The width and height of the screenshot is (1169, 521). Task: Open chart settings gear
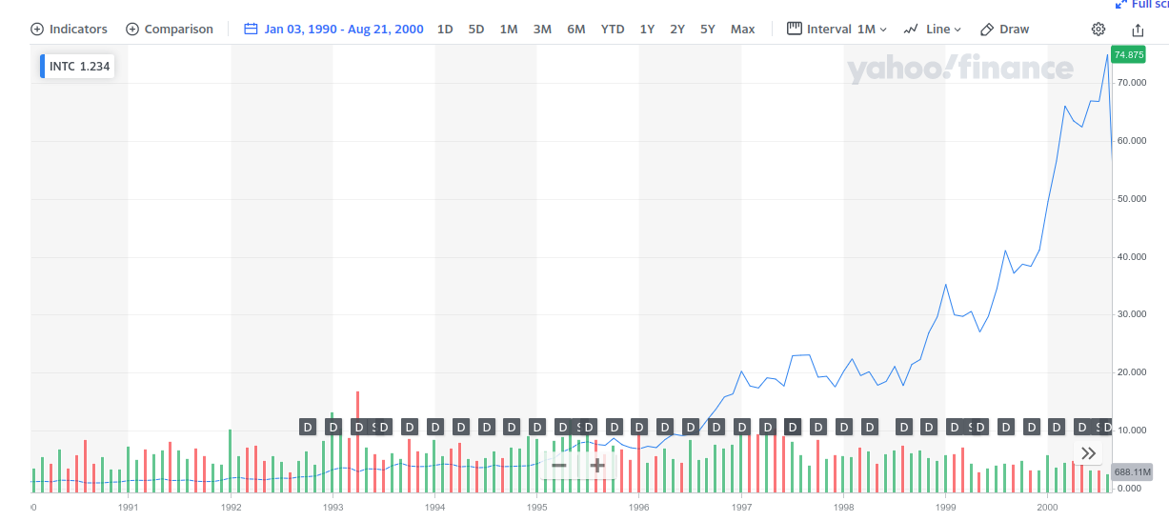1098,29
